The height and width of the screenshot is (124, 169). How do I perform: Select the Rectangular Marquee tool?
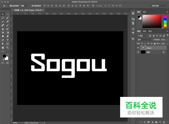coord(8,14)
